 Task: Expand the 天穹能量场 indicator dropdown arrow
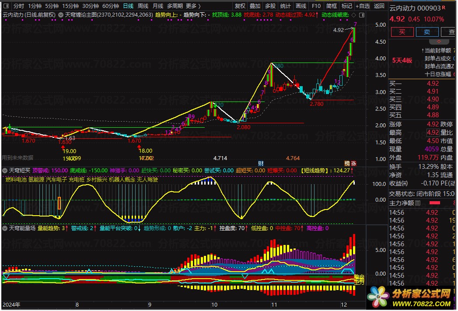point(5,228)
